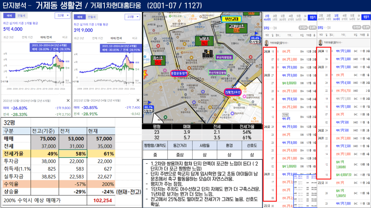
Task: Sort by 경과 in the 23평 transaction list
Action: click(x=278, y=35)
